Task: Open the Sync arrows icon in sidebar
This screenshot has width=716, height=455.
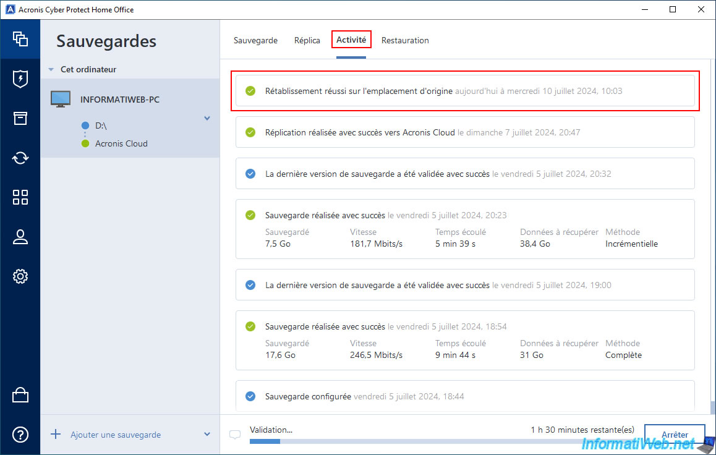Action: pos(20,158)
